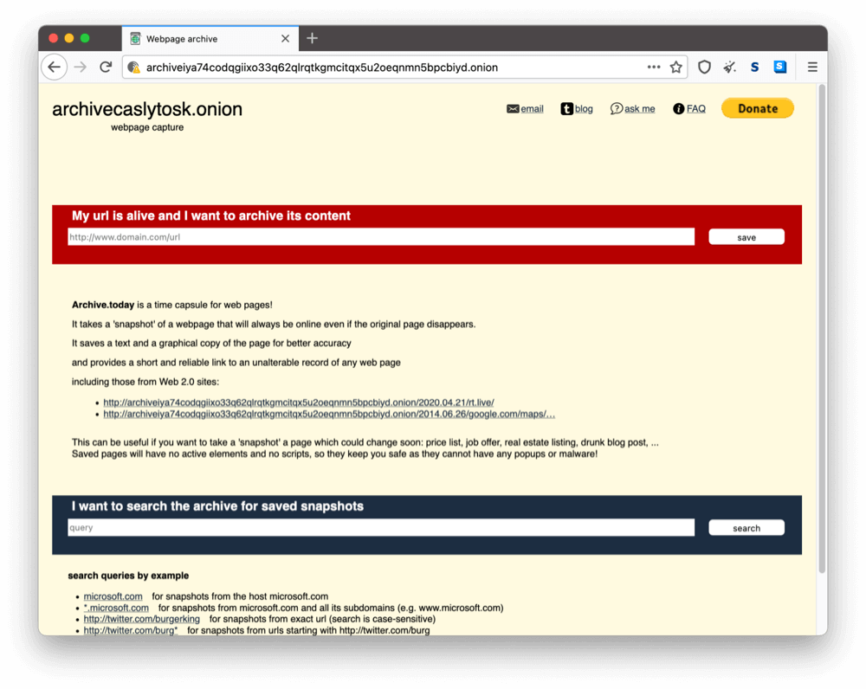Open the Firefox hamburger menu
Image resolution: width=866 pixels, height=689 pixels.
click(x=812, y=67)
